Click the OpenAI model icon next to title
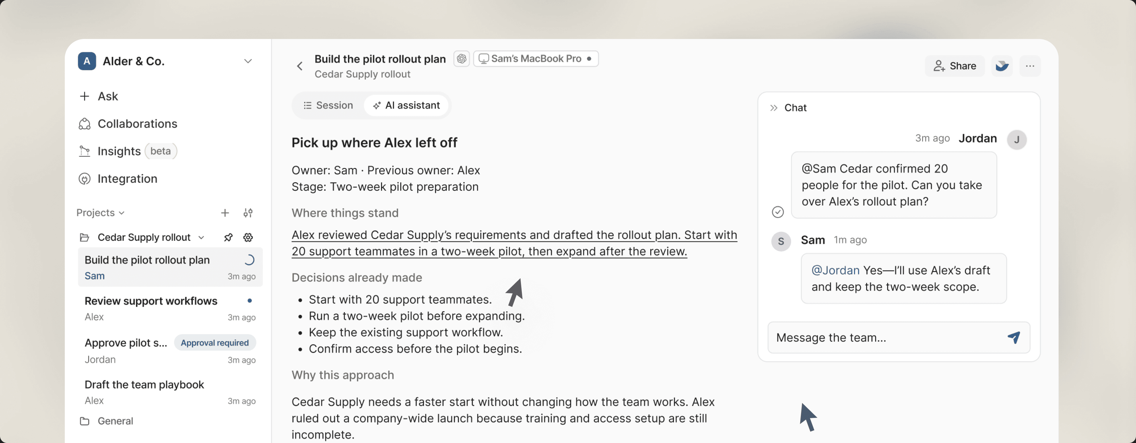The height and width of the screenshot is (443, 1136). click(x=462, y=58)
